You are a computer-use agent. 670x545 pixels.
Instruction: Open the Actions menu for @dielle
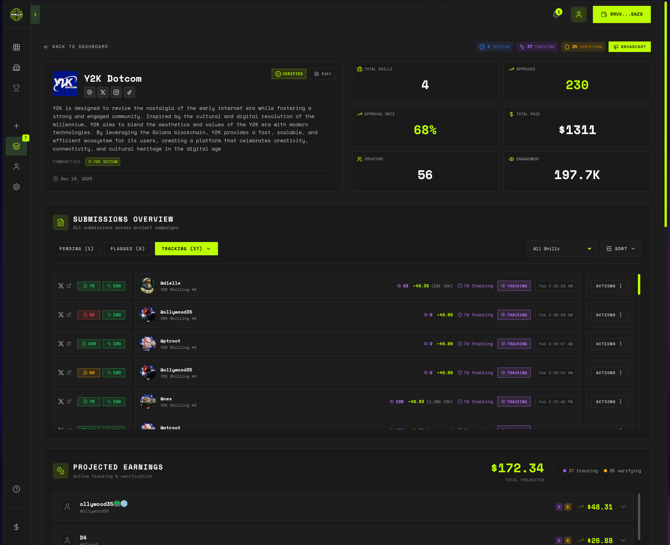609,286
